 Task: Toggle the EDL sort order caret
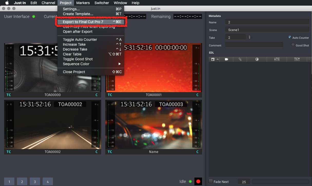218,59
